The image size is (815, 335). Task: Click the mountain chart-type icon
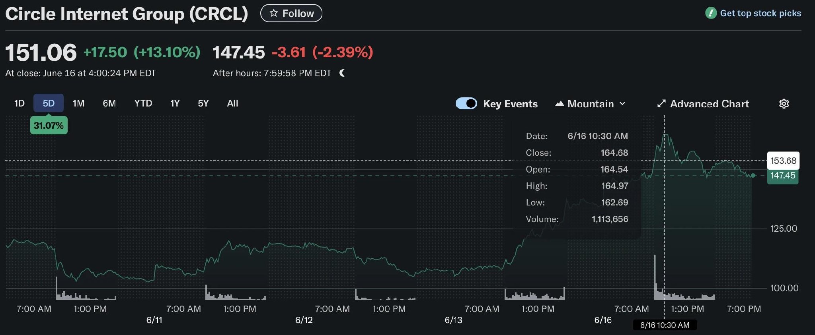point(559,104)
